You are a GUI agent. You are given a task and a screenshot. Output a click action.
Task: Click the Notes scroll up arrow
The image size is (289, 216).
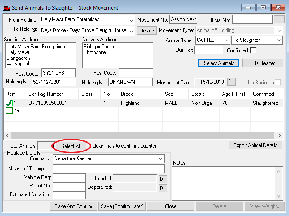coord(278,171)
